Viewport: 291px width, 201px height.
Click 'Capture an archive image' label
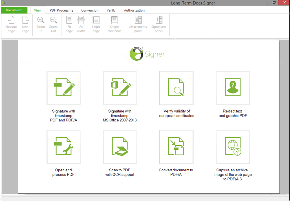click(x=233, y=174)
